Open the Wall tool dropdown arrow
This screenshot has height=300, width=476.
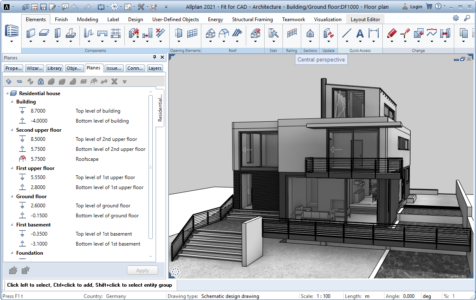coord(30,41)
